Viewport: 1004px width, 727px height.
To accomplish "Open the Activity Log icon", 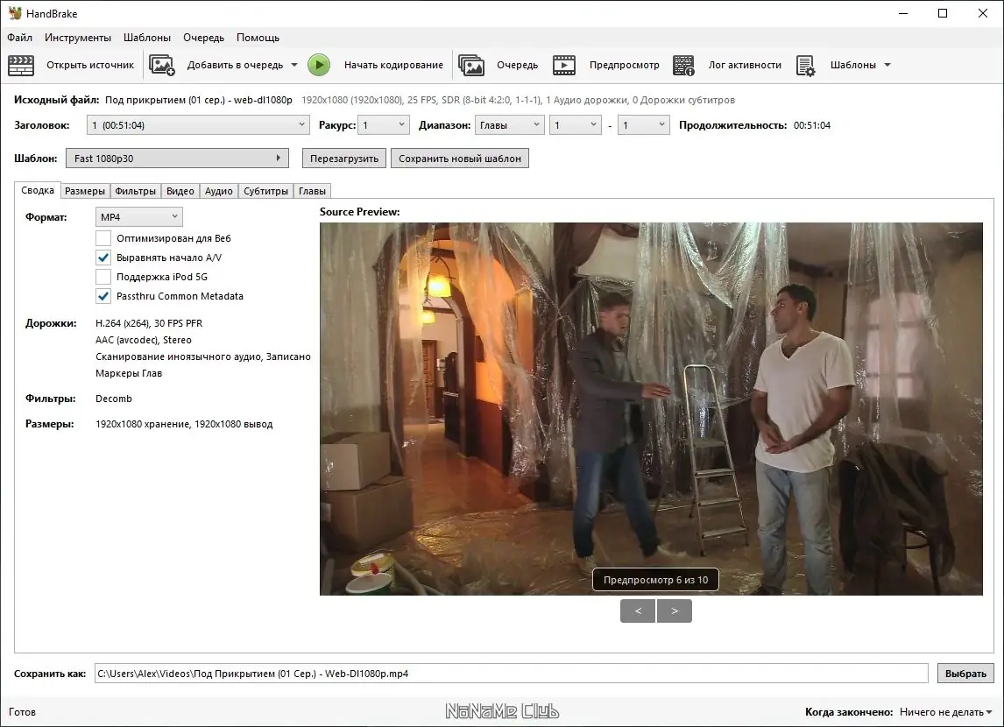I will click(x=683, y=66).
